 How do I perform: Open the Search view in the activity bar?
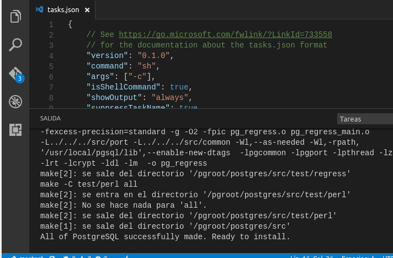click(x=15, y=45)
